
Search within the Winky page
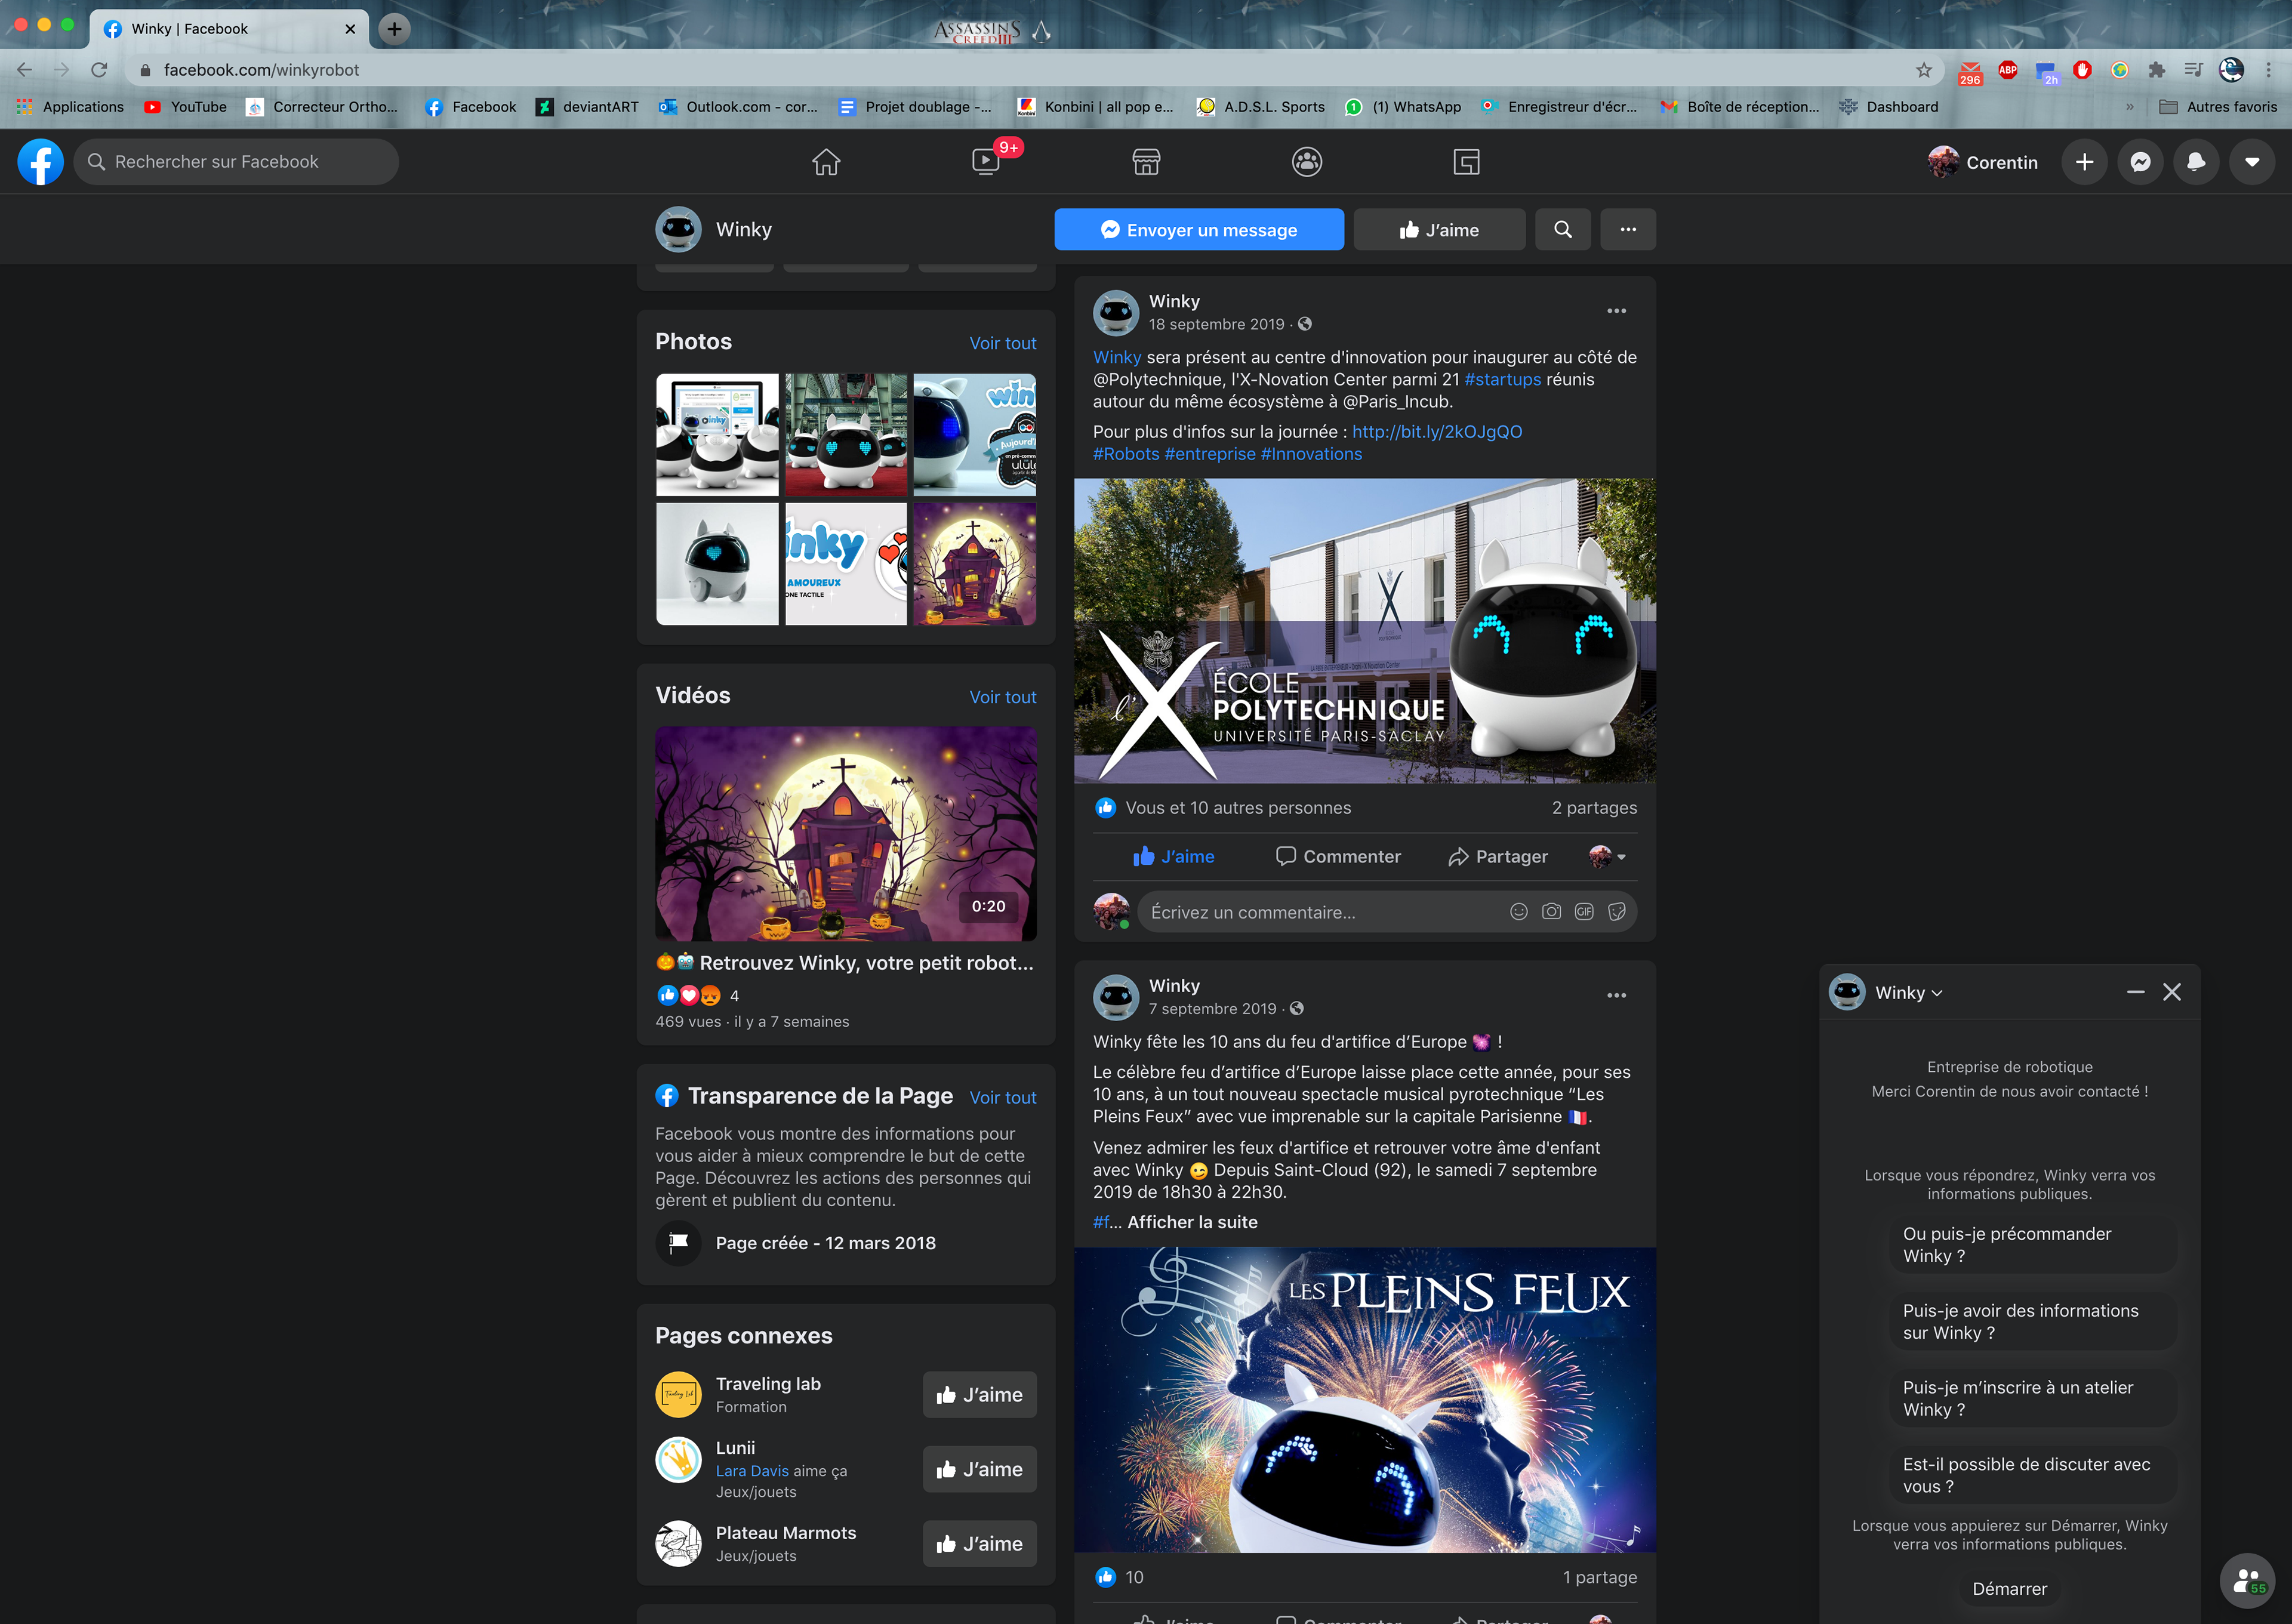coord(1562,230)
